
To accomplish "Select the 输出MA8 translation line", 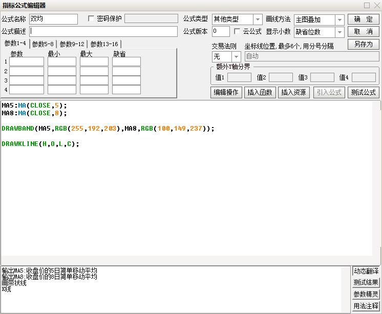I will point(50,277).
